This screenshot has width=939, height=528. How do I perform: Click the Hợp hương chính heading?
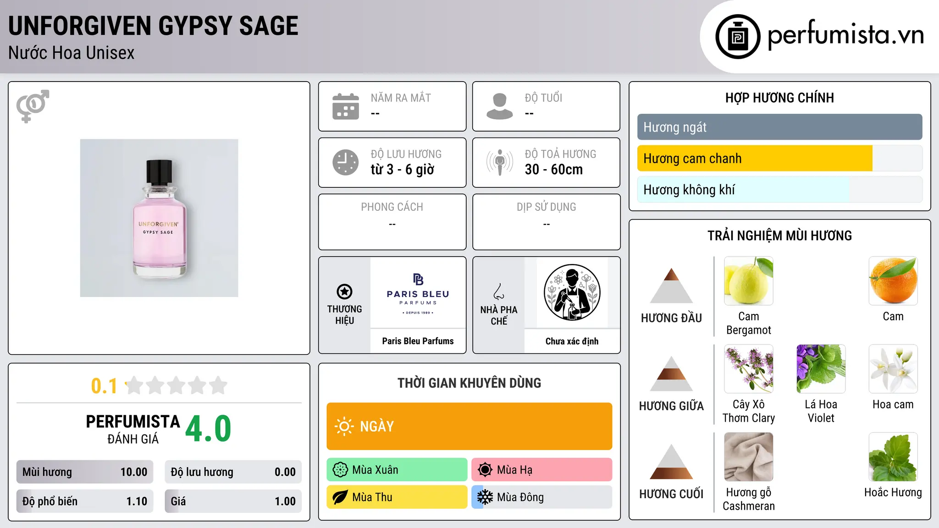coord(779,98)
